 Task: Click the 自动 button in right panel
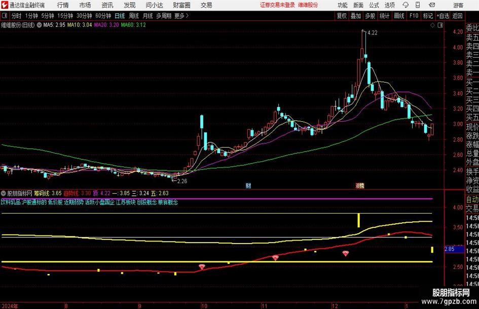coord(472,199)
